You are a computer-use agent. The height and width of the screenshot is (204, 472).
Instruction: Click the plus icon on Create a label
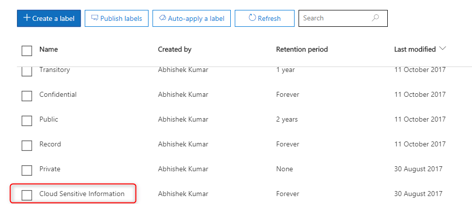pos(27,18)
